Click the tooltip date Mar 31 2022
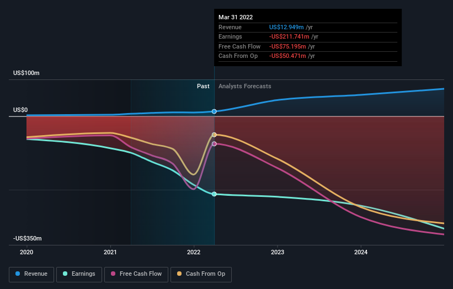453x289 pixels. (x=236, y=17)
